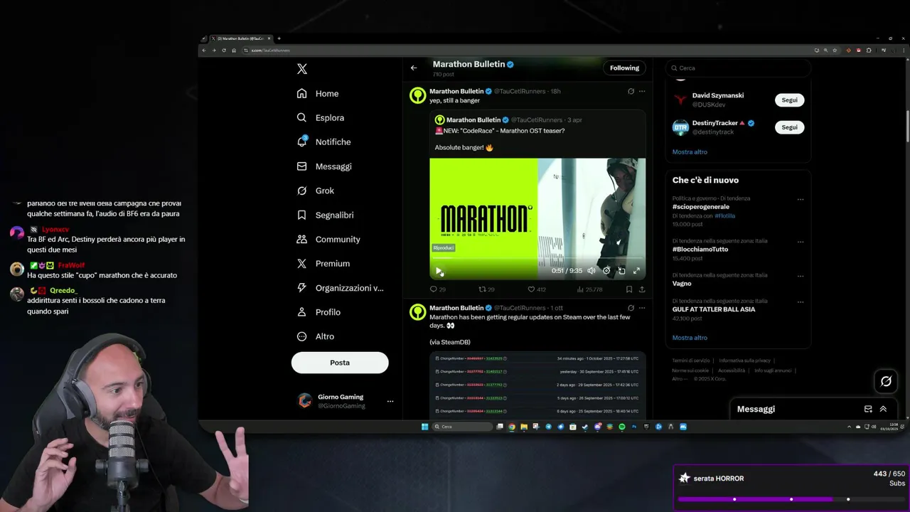The image size is (910, 512).
Task: Click the Grok icon on the 'yep, still a banger' post
Action: coord(631,92)
